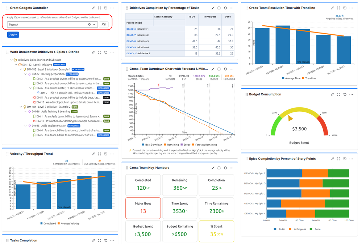Collapse DM-184 Level 2 Initiative - Example 2

click(x=21, y=107)
